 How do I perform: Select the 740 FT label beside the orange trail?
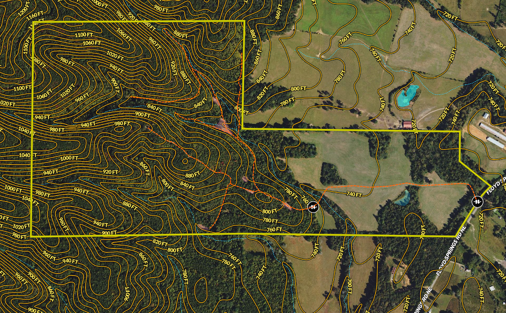pos(354,194)
